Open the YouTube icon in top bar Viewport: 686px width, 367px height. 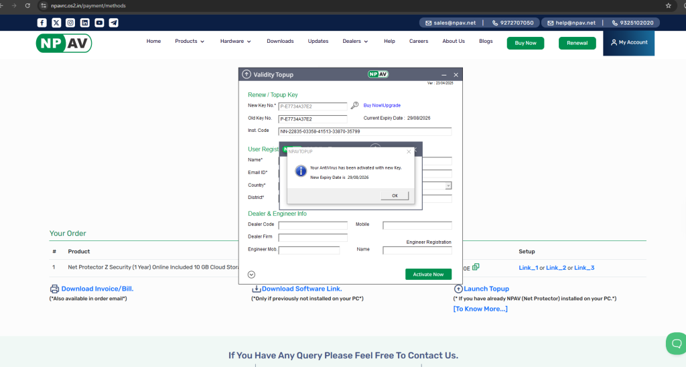[x=99, y=22]
